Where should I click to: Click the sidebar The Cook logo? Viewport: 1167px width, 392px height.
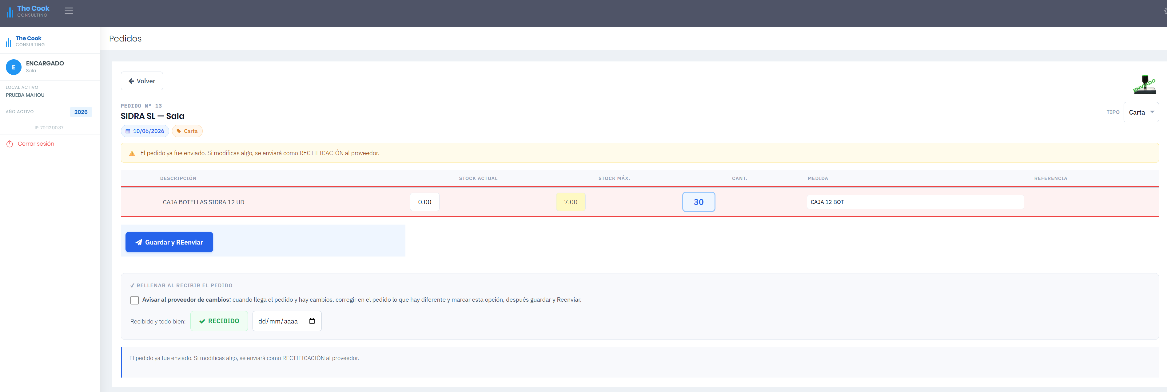click(x=25, y=41)
